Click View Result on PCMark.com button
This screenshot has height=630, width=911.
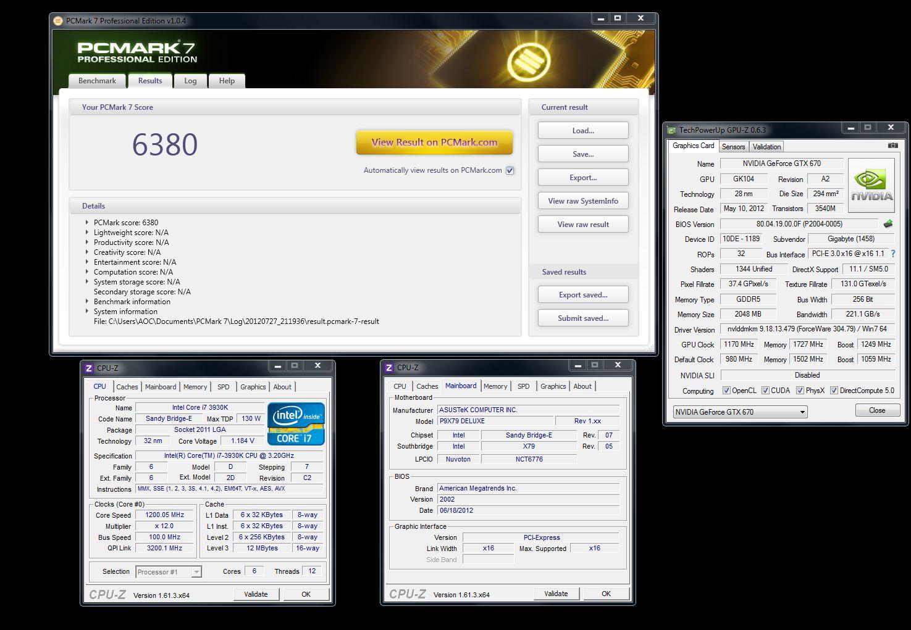point(434,143)
